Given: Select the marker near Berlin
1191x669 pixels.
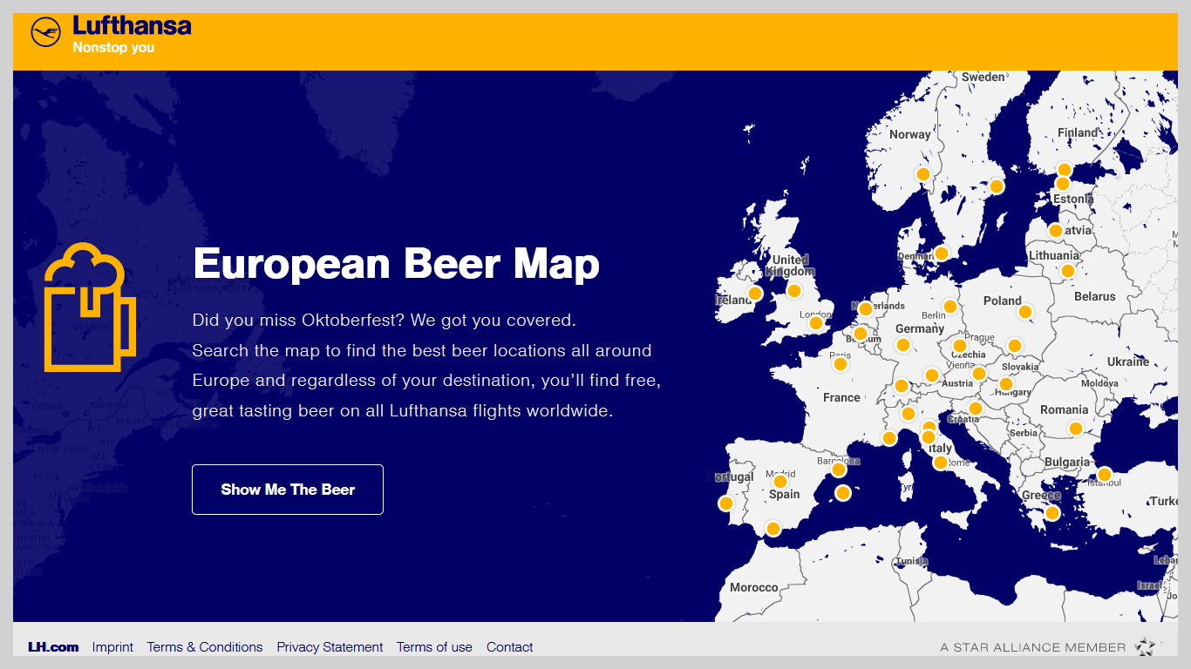Looking at the screenshot, I should [x=949, y=307].
